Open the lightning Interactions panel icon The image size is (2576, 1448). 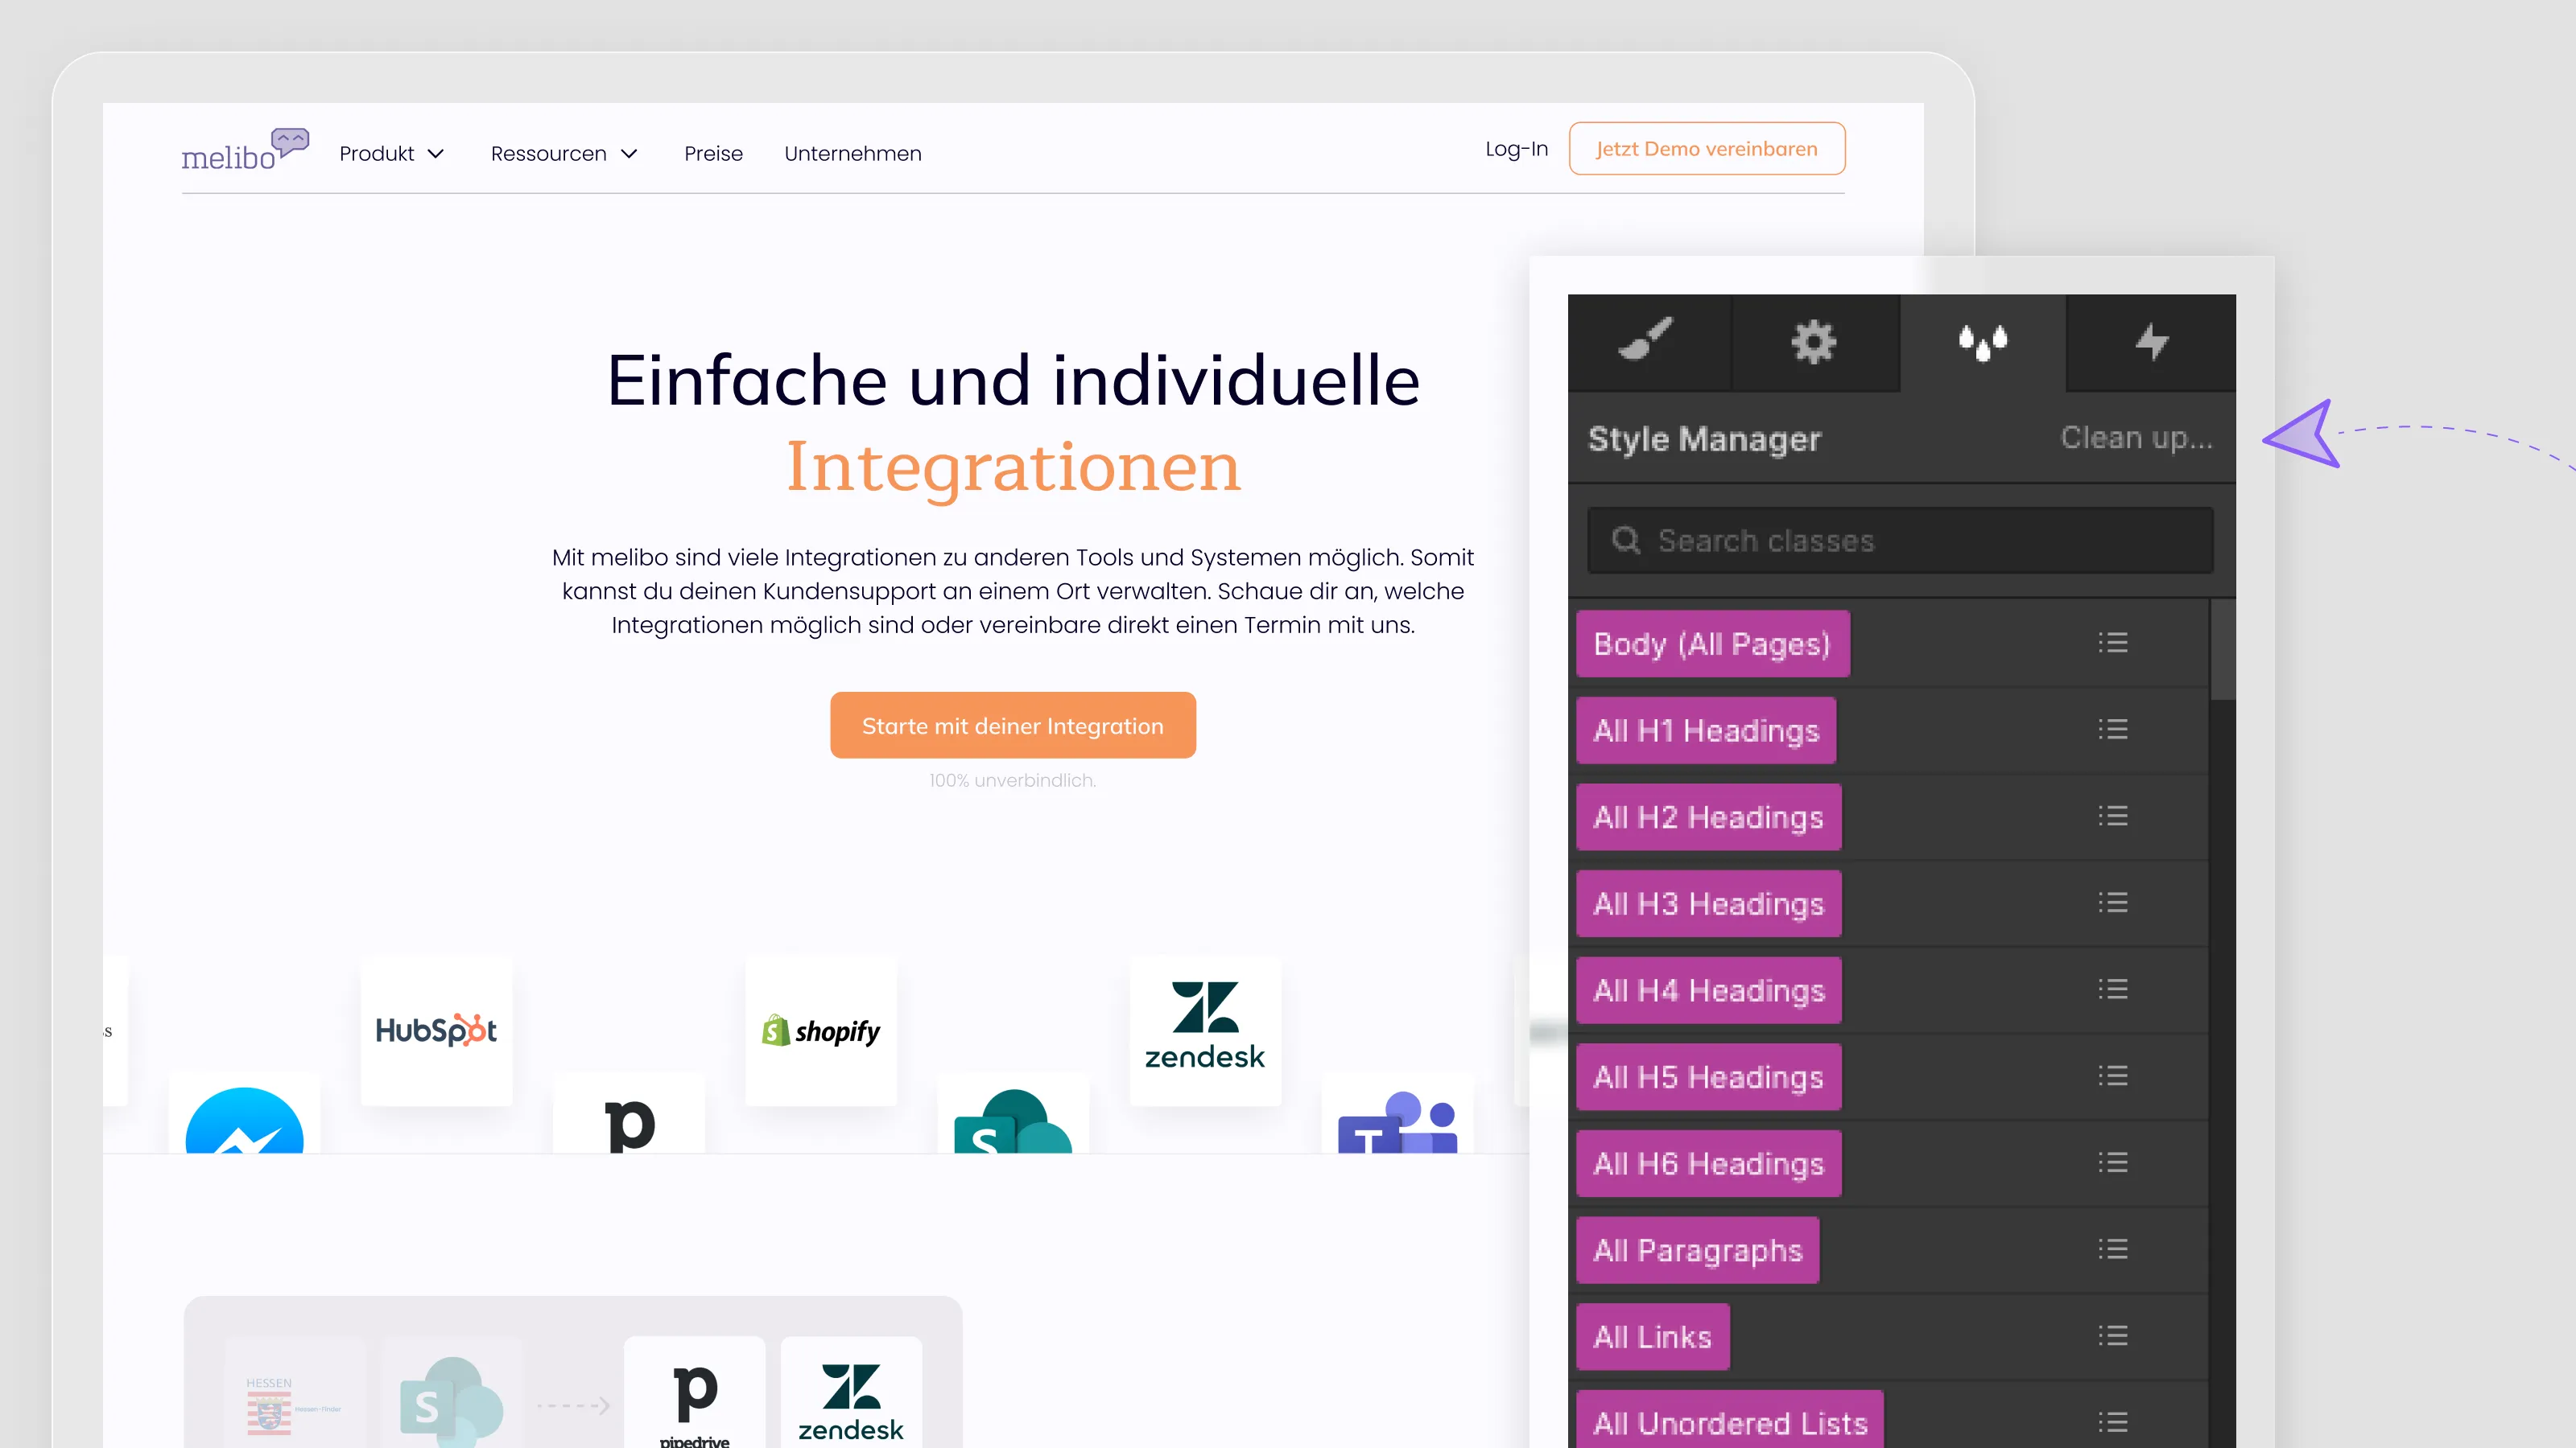(x=2150, y=343)
